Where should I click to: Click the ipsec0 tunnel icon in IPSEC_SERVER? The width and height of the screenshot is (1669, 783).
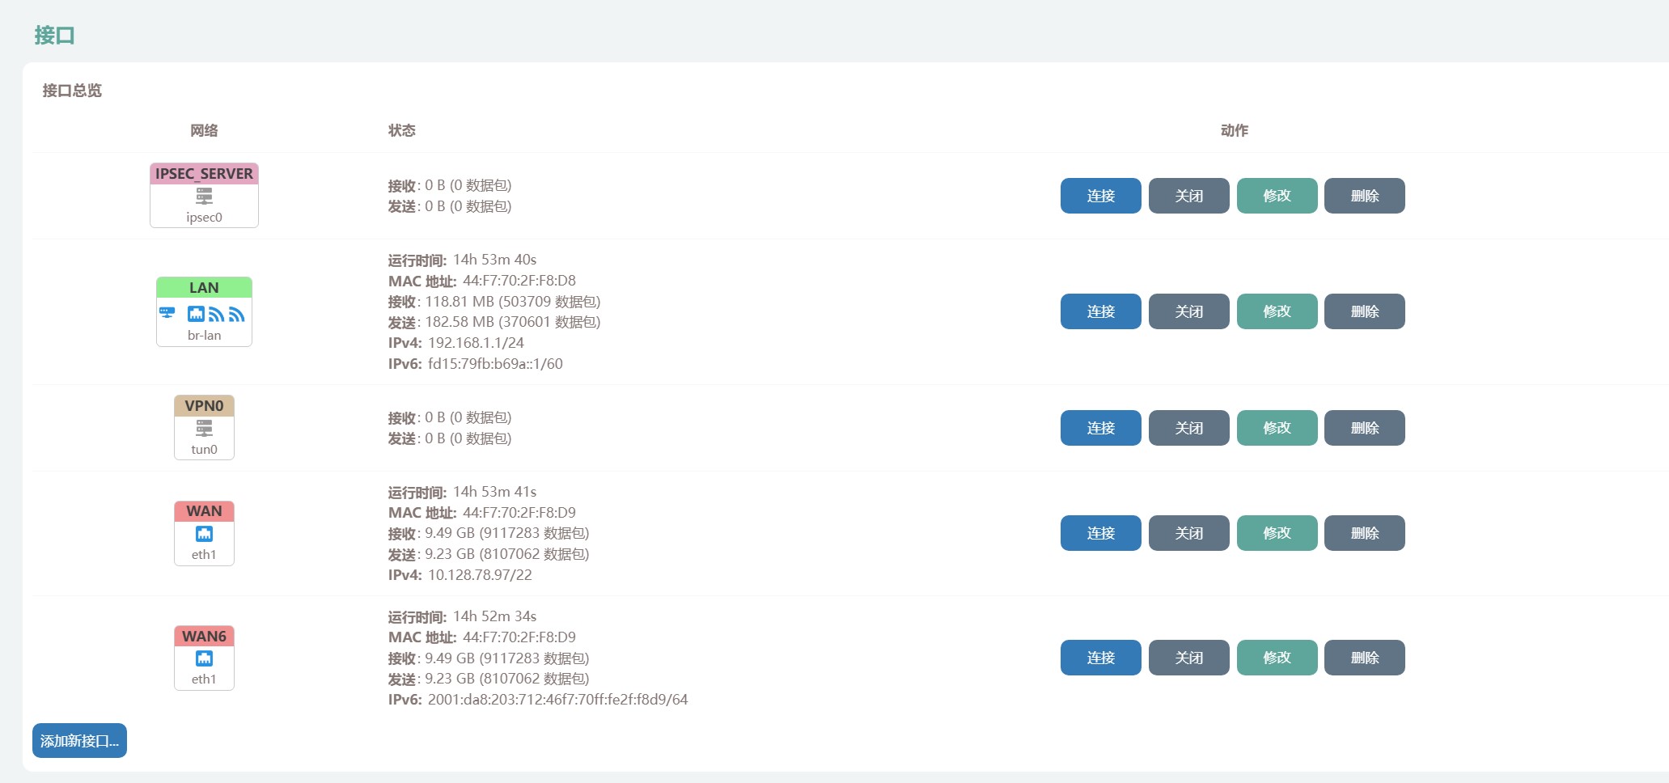(x=204, y=197)
